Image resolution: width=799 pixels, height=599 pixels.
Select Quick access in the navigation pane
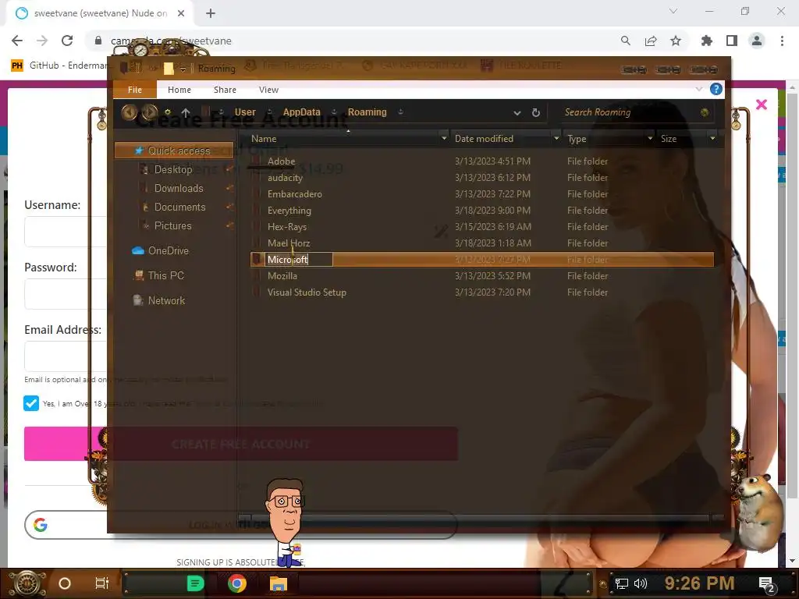(174, 151)
